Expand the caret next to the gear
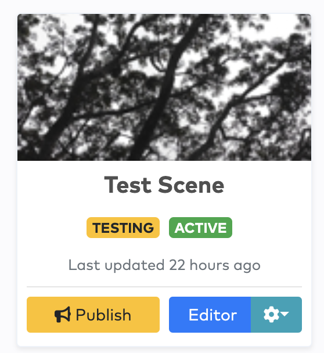 pyautogui.click(x=285, y=314)
